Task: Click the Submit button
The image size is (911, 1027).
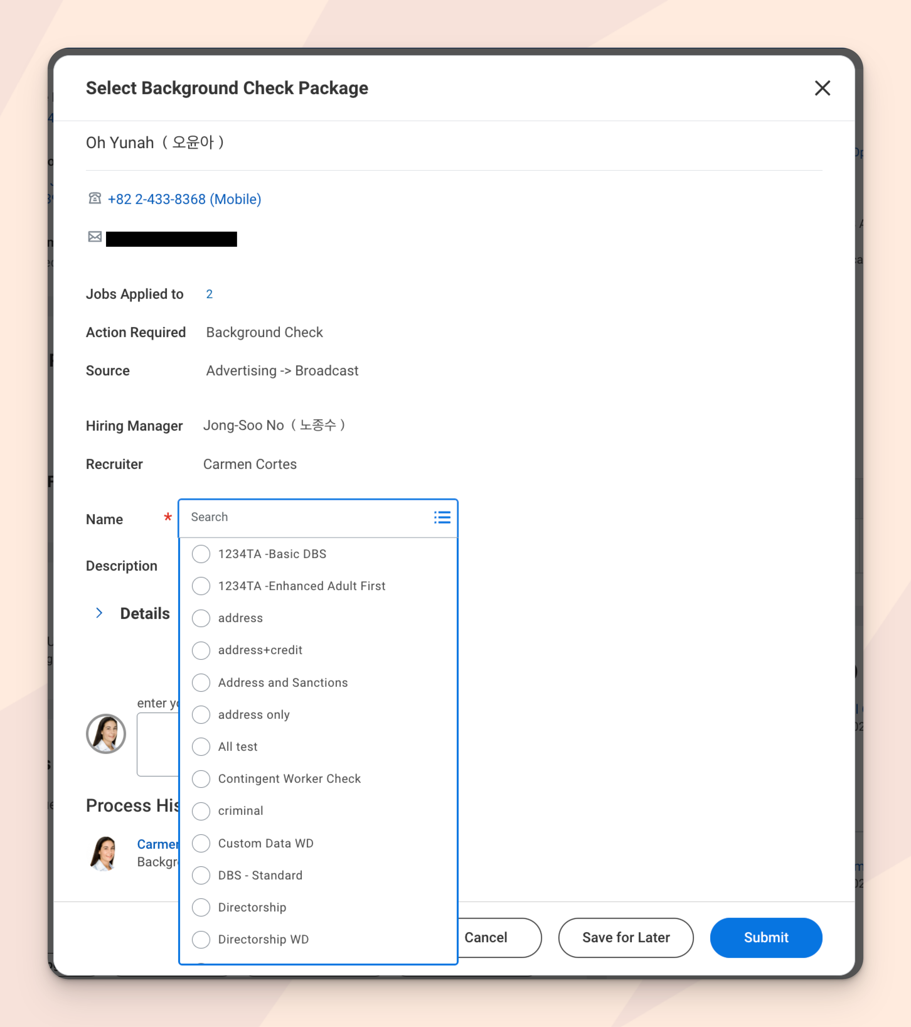Action: click(766, 938)
